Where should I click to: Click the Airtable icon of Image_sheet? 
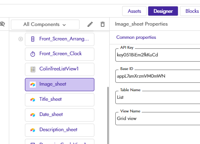(33, 84)
